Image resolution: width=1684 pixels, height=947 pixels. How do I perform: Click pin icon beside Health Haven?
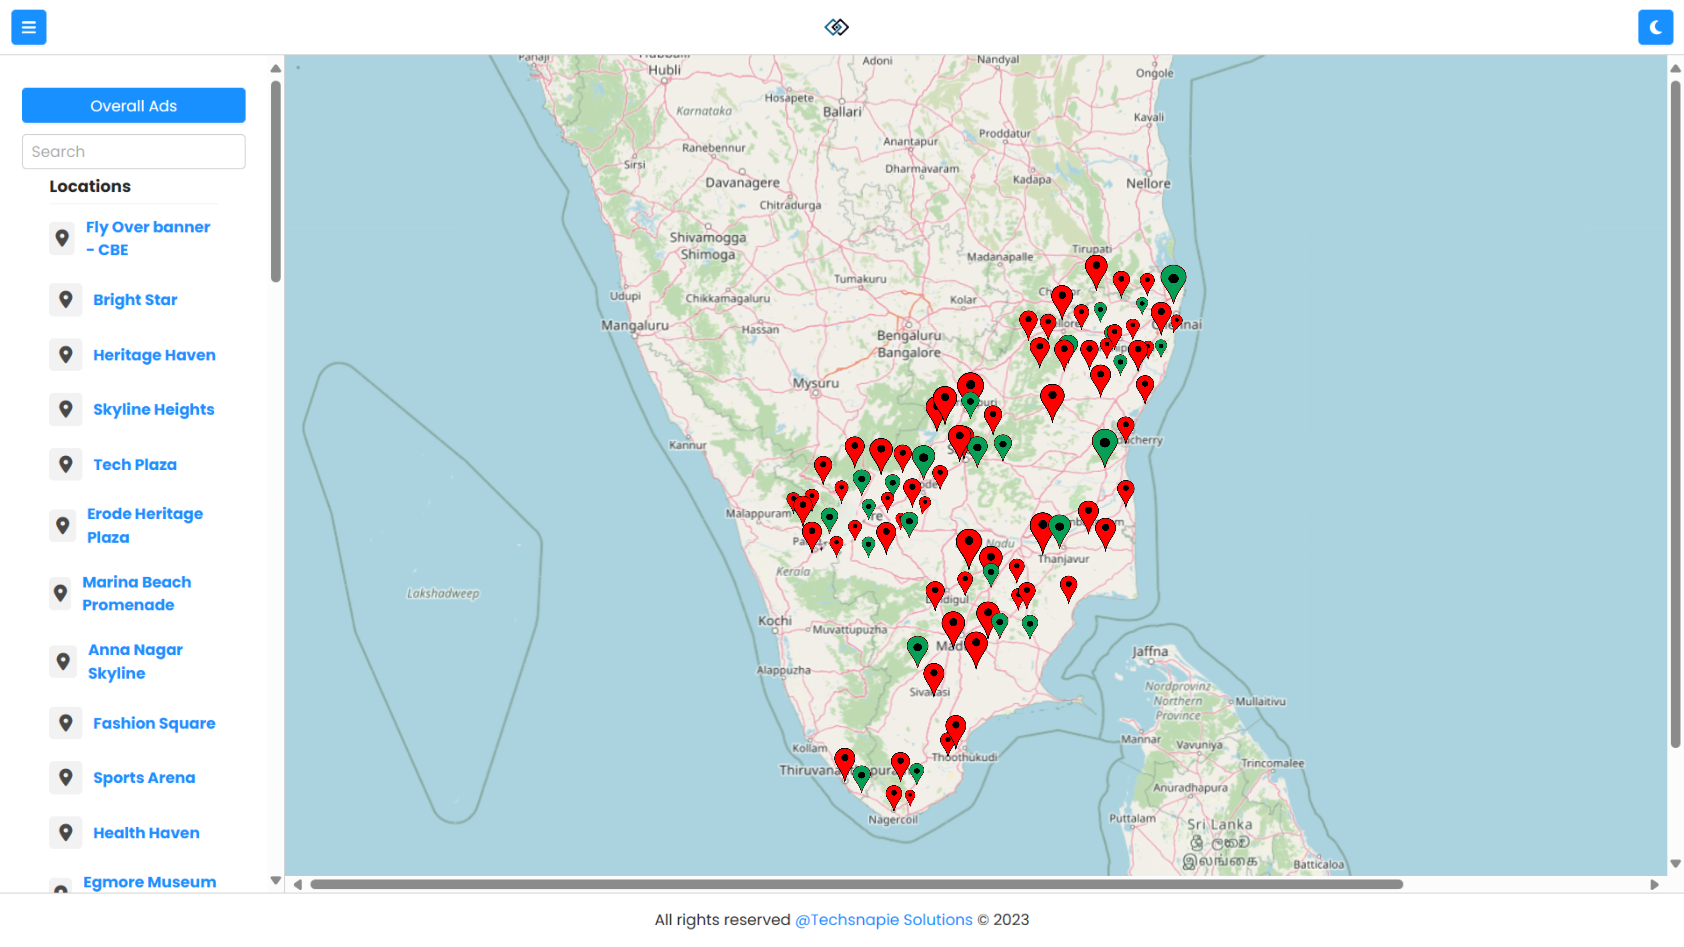[x=65, y=833]
